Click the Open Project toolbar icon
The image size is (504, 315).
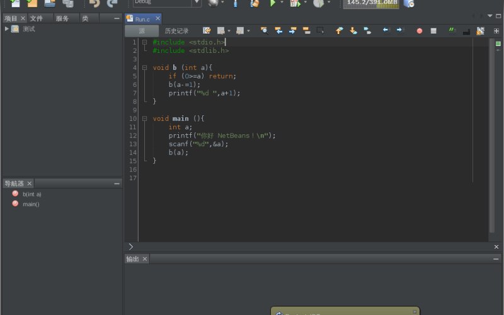[50, 3]
